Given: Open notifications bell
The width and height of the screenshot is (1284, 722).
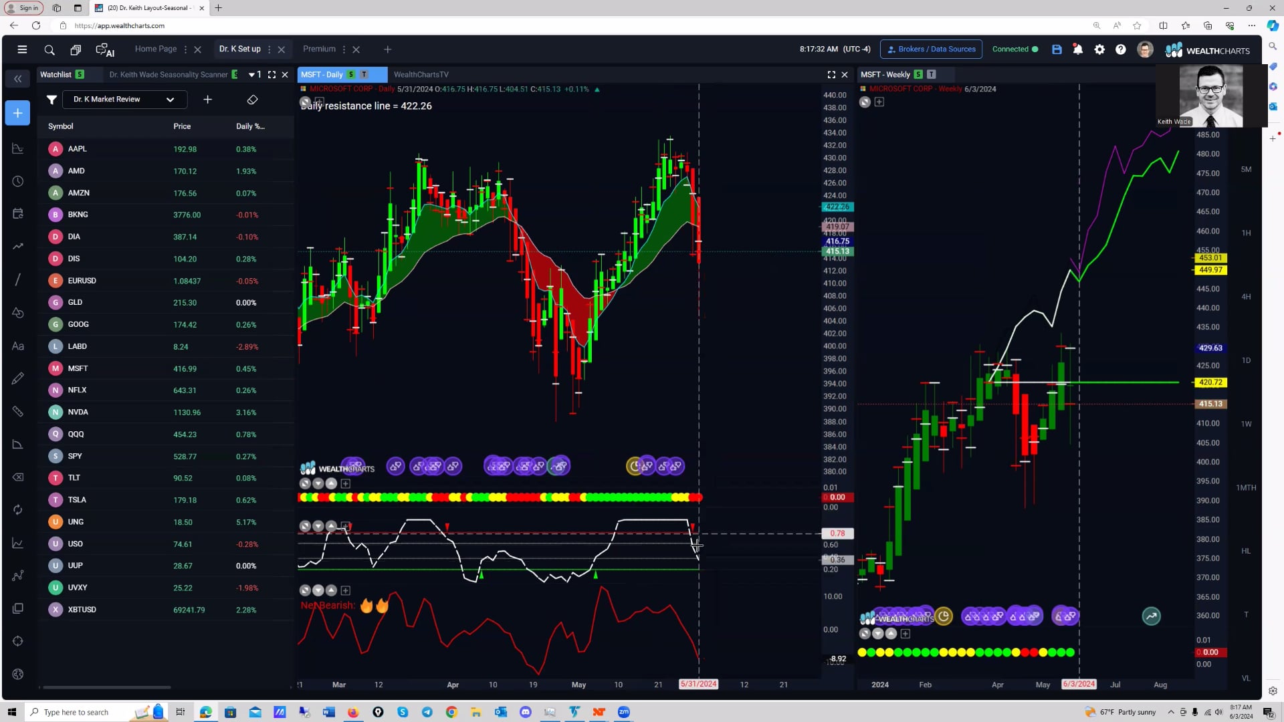Looking at the screenshot, I should (x=1078, y=49).
